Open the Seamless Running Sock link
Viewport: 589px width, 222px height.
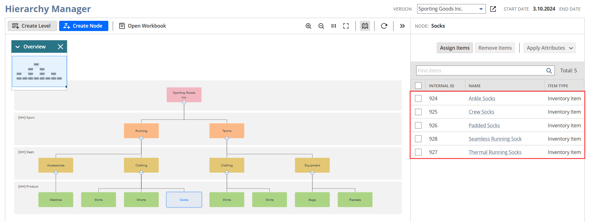(x=495, y=139)
